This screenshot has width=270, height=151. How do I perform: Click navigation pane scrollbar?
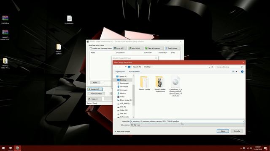point(133,95)
